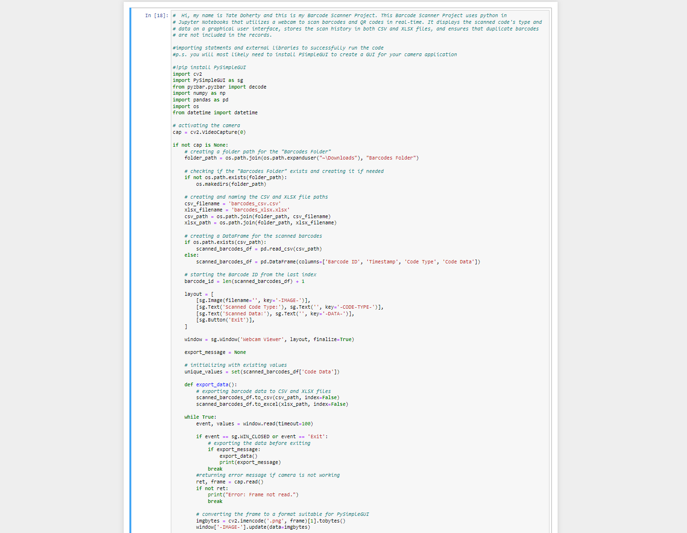Click the 'barcodes_xlsx.xlsx' string literal

[x=260, y=210]
